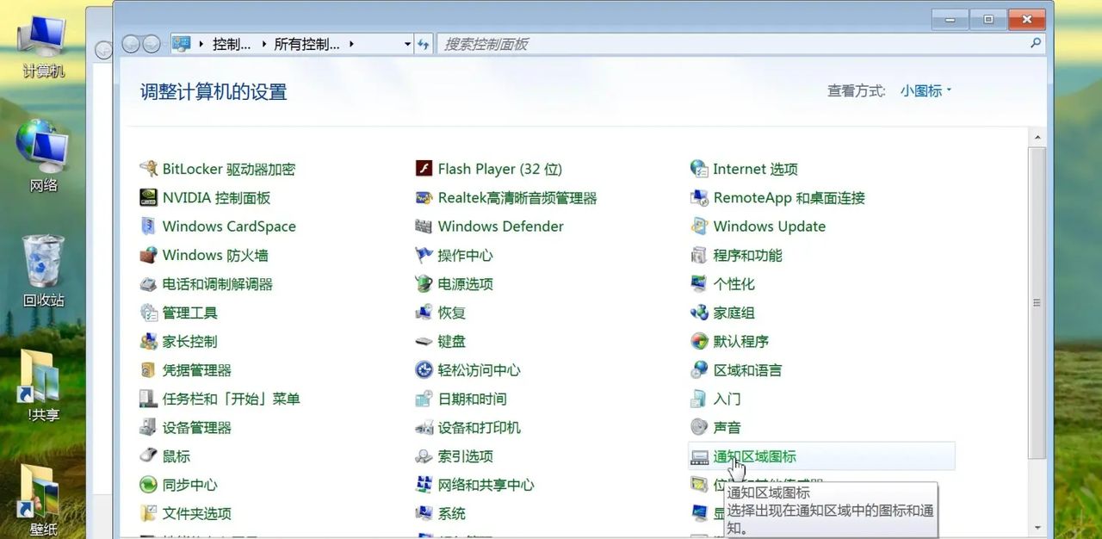Open the Windows Defender icon
Image resolution: width=1102 pixels, height=539 pixels.
(x=424, y=226)
